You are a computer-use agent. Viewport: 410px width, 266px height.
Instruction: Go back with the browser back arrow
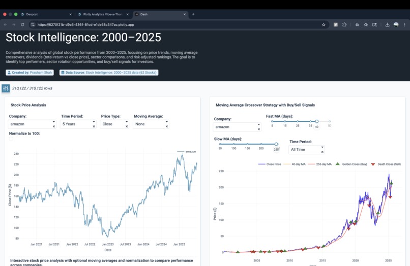pos(5,24)
